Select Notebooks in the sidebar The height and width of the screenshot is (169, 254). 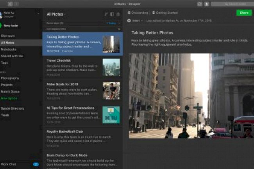(9, 49)
